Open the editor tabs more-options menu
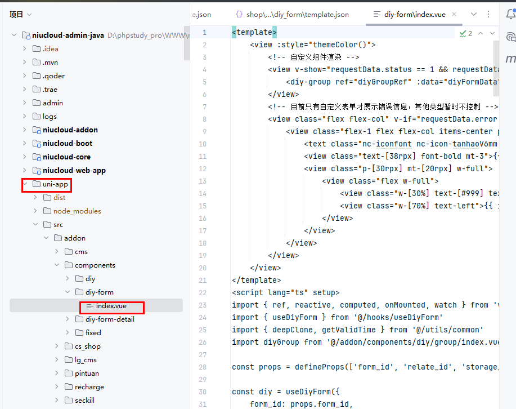 point(488,14)
